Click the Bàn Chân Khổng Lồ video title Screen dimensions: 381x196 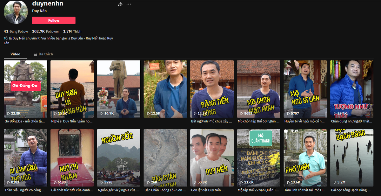[165, 190]
